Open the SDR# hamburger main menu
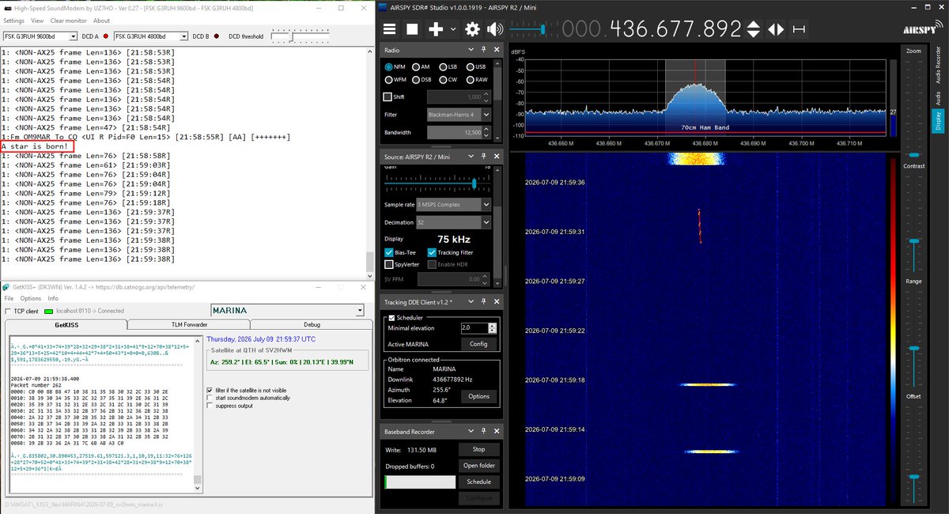This screenshot has height=514, width=949. (390, 29)
